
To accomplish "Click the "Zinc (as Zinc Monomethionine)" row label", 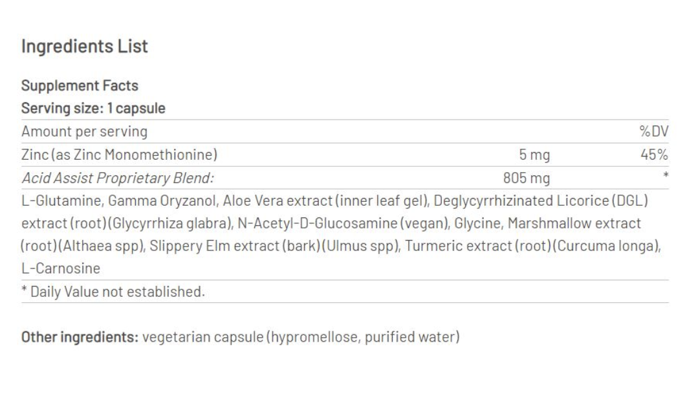I will pos(119,155).
